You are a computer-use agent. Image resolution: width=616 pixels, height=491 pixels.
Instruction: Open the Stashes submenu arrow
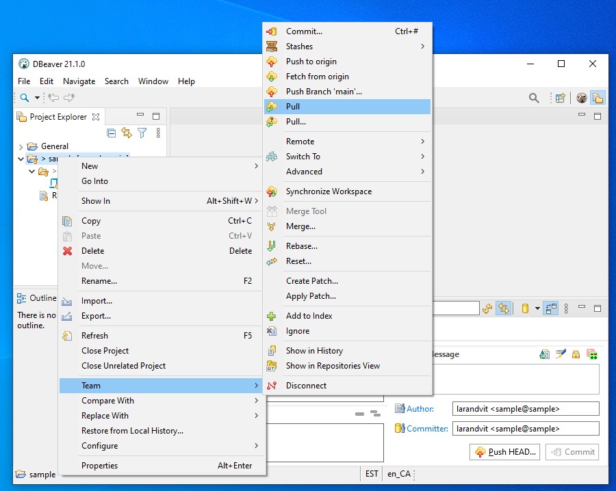423,47
